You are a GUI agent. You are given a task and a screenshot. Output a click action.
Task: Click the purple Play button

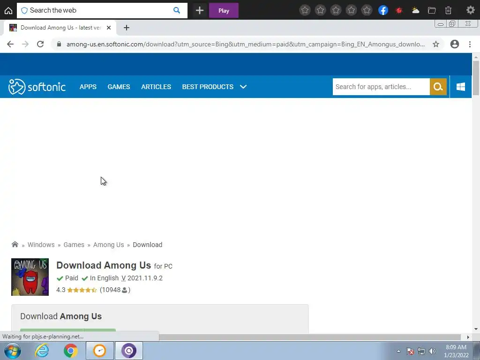[x=224, y=10]
